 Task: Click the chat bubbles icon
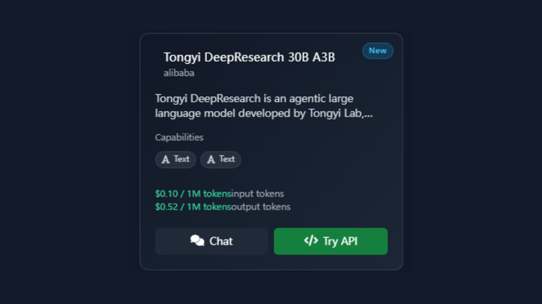pos(197,241)
